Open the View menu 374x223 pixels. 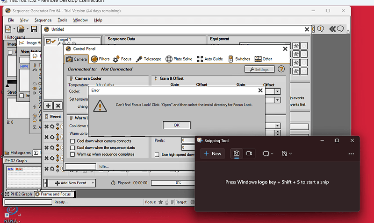pyautogui.click(x=24, y=20)
